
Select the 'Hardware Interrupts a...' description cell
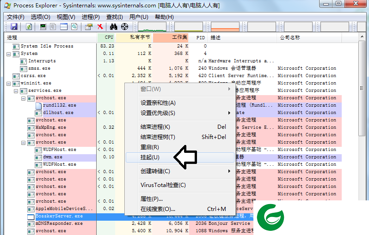[241, 61]
